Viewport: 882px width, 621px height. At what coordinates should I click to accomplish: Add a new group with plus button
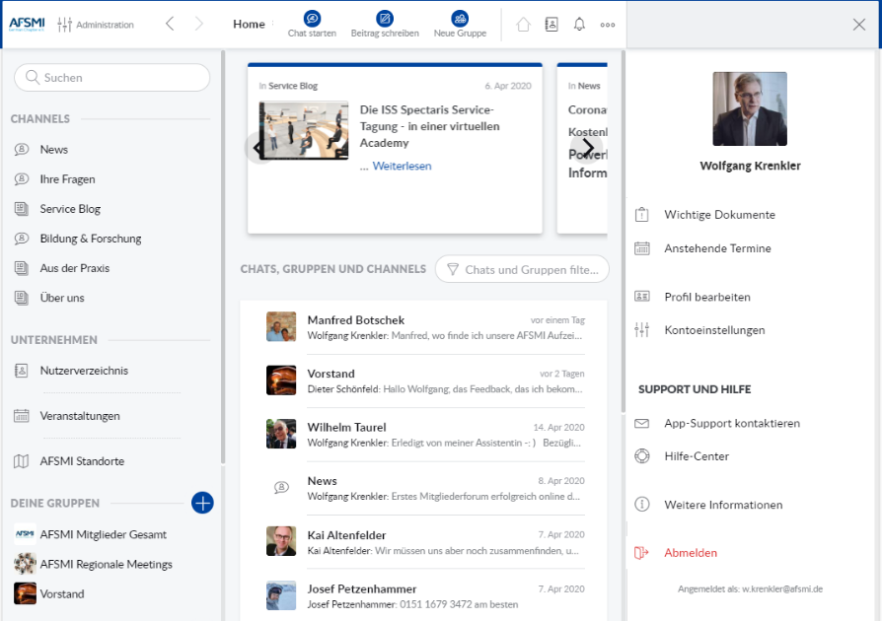[x=202, y=503]
